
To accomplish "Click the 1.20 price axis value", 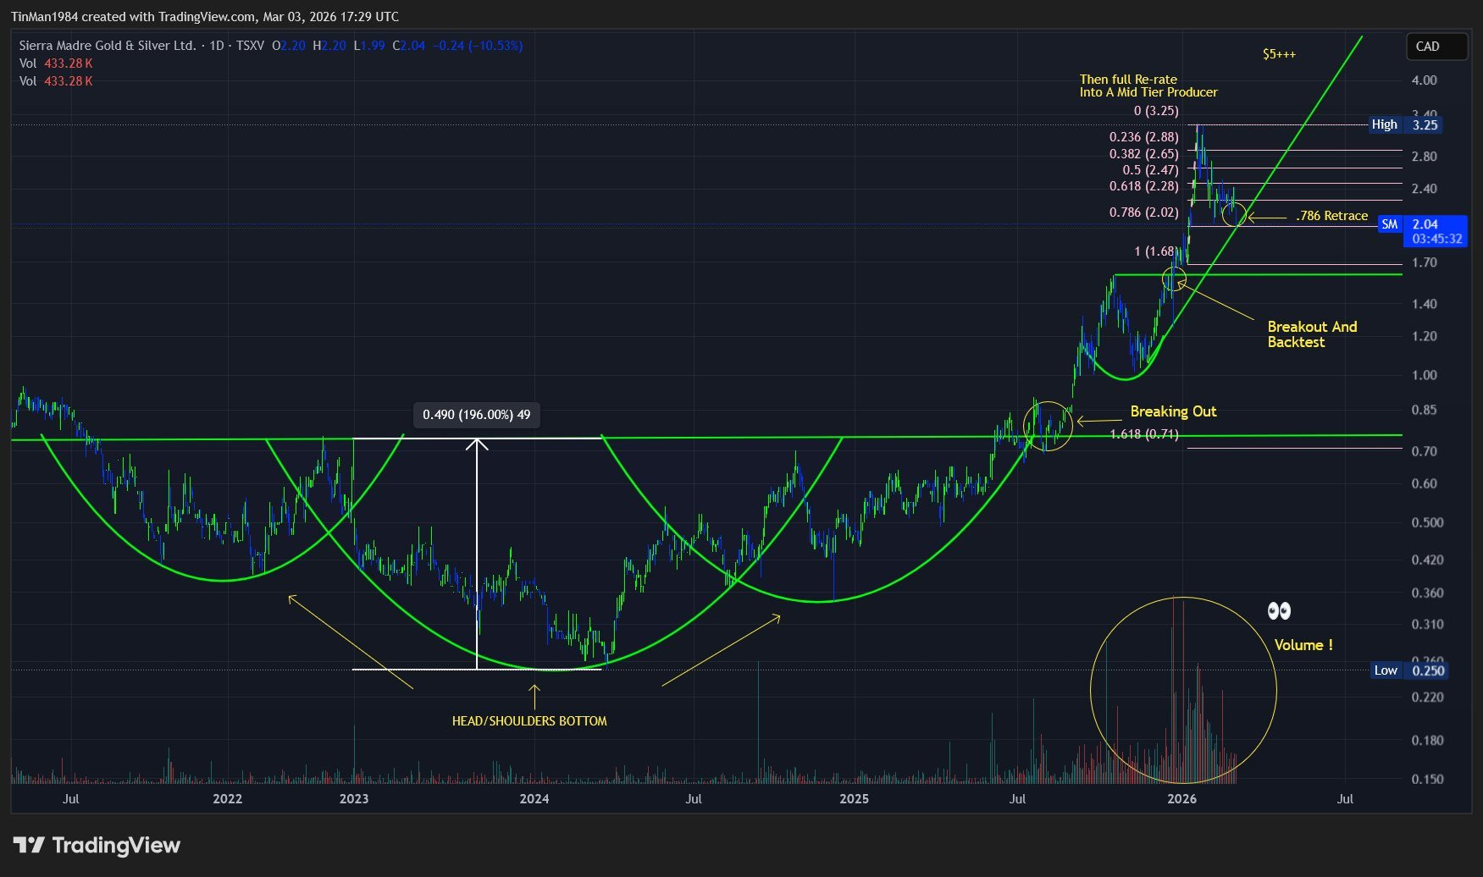I will pos(1425,336).
